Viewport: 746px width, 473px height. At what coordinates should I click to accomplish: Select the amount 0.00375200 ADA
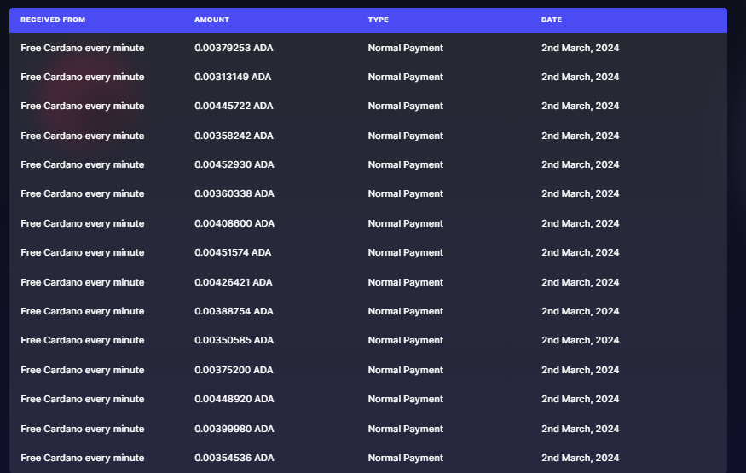(234, 371)
